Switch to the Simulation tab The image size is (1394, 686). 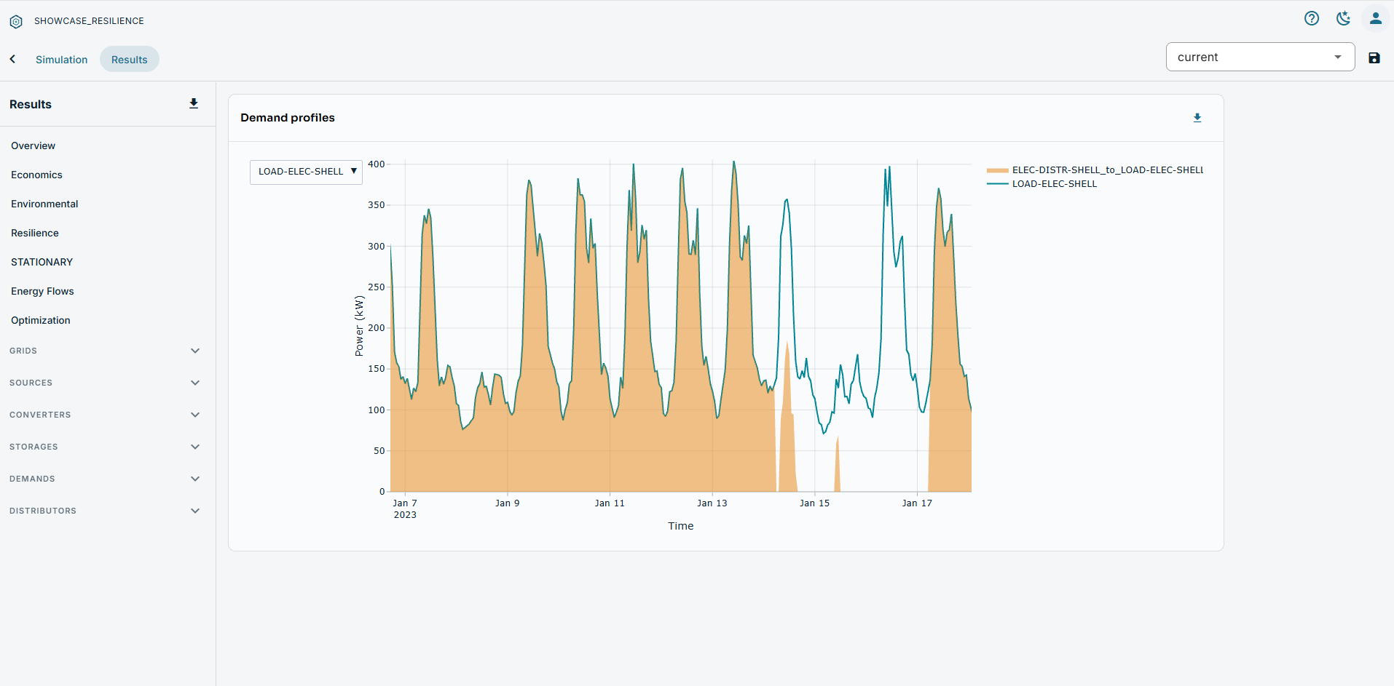[x=61, y=60]
